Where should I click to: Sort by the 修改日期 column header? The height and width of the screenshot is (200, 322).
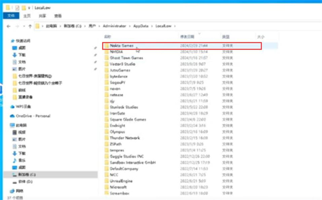point(187,37)
